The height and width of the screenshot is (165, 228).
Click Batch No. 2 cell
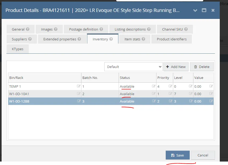[100, 94]
